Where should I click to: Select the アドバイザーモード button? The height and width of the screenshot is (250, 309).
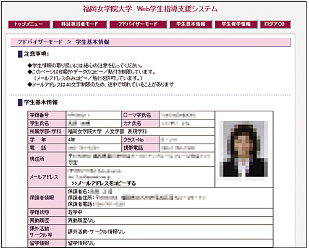pos(138,24)
